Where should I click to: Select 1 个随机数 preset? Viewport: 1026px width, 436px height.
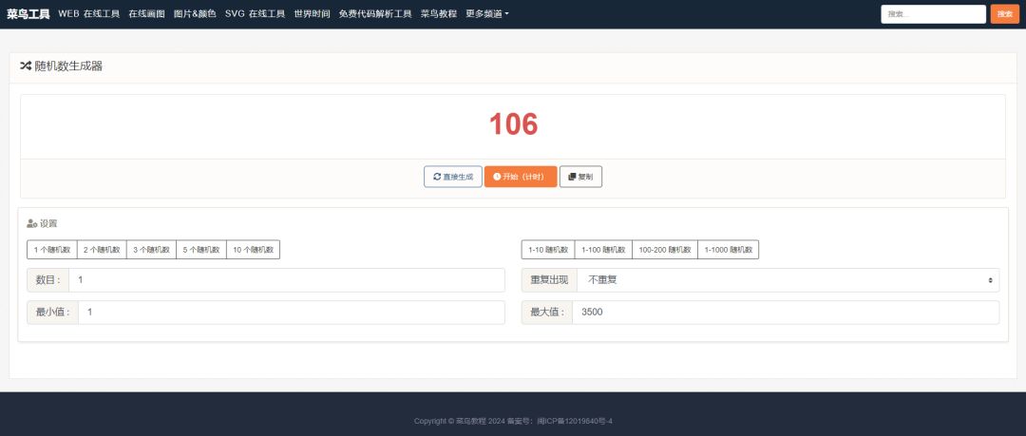click(51, 250)
